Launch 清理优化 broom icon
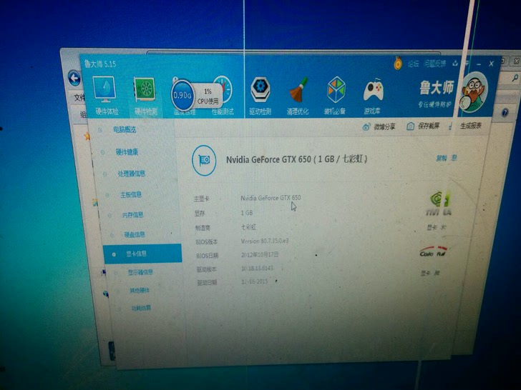The height and width of the screenshot is (390, 521). 298,91
